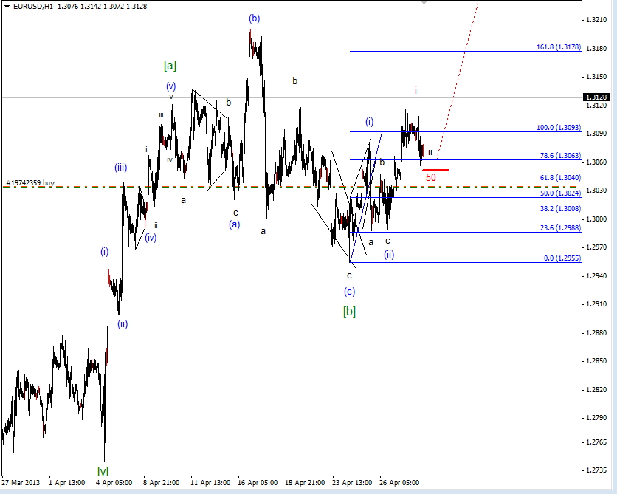Select the 23.6 (1.2988) Fibonacci label
Screen dimensions: 617x494
click(560, 228)
